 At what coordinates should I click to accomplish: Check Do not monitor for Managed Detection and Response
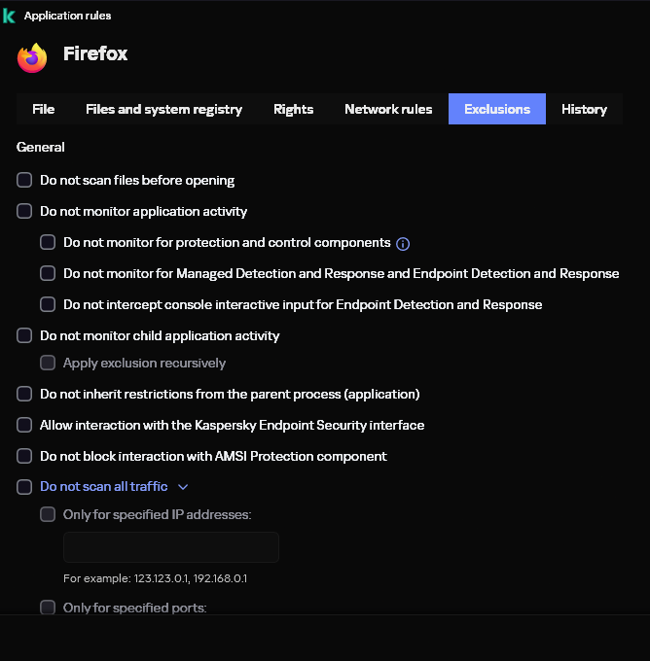pyautogui.click(x=48, y=273)
